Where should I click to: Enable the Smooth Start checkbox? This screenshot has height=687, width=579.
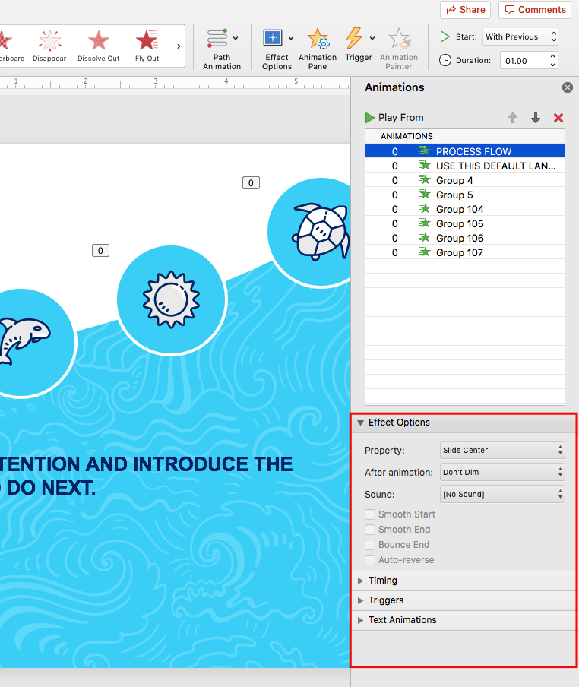[x=370, y=514]
